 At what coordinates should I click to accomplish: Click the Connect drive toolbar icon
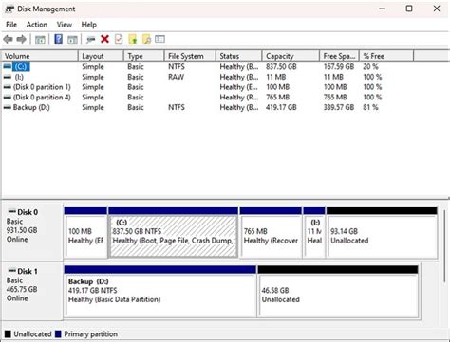[x=90, y=40]
